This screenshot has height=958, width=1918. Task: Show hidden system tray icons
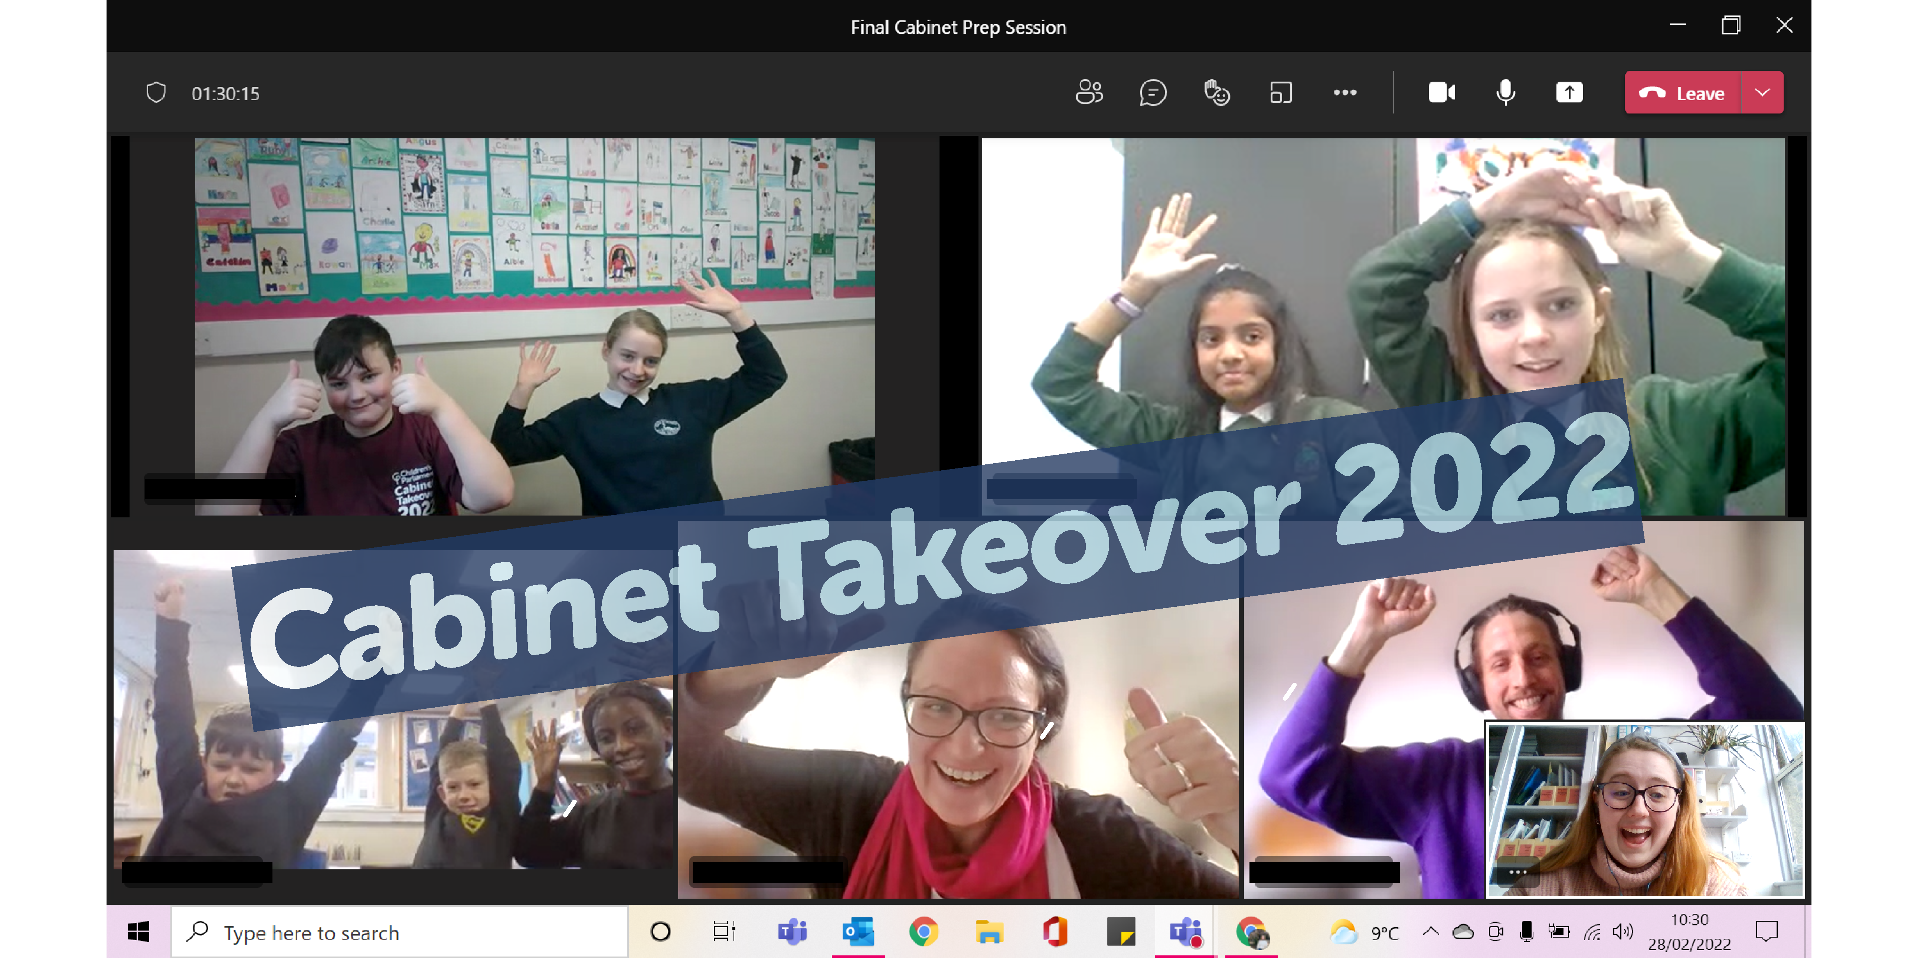[1430, 932]
